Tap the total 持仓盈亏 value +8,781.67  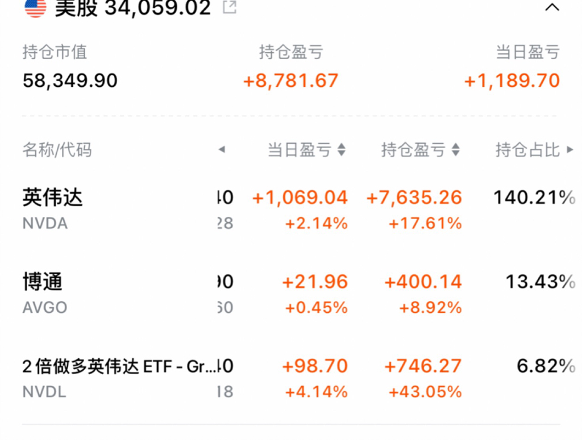tap(290, 81)
